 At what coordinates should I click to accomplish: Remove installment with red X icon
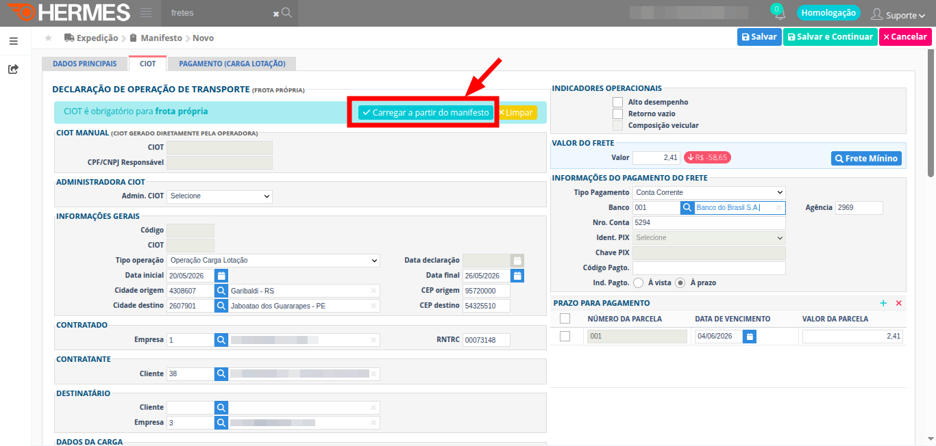tap(899, 303)
